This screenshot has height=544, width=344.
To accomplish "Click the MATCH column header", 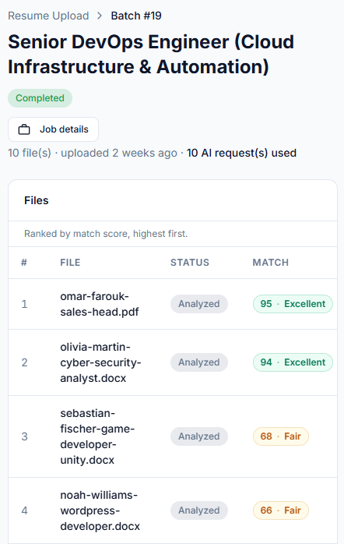I will (x=271, y=263).
